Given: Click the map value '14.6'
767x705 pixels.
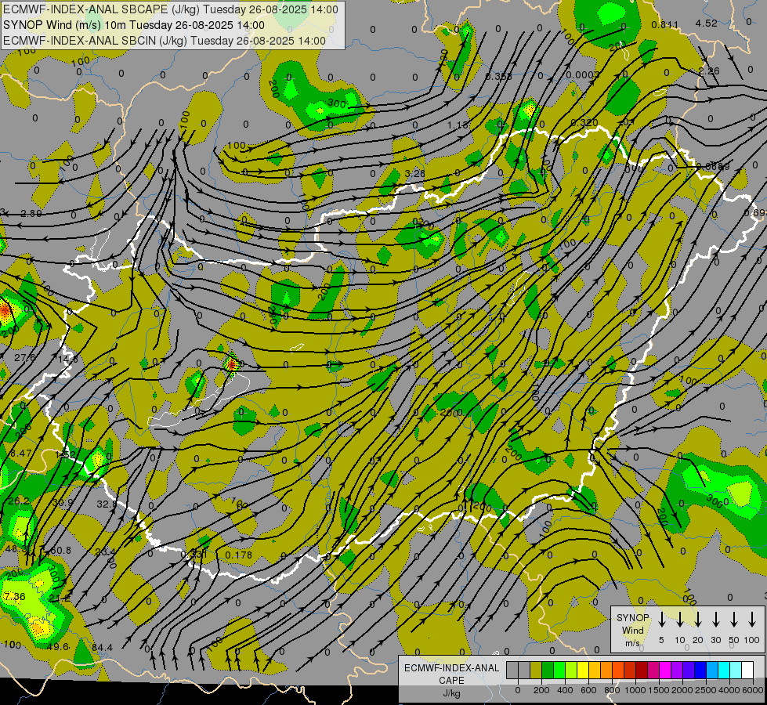Looking at the screenshot, I should 67,360.
